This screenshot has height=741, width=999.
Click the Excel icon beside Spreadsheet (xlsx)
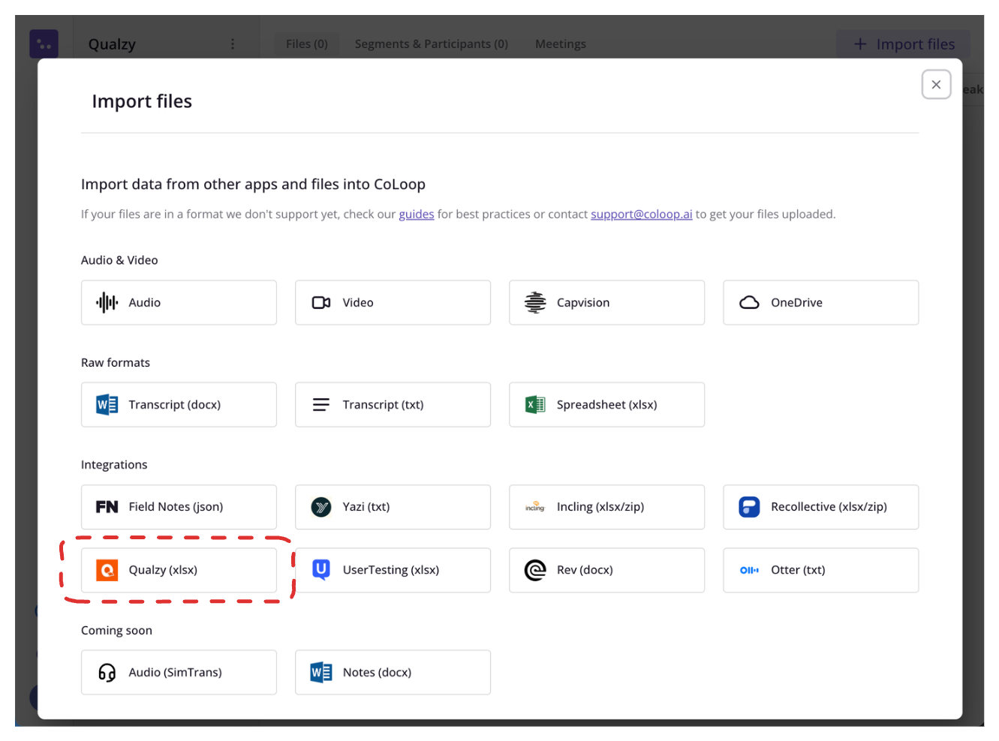pyautogui.click(x=535, y=404)
